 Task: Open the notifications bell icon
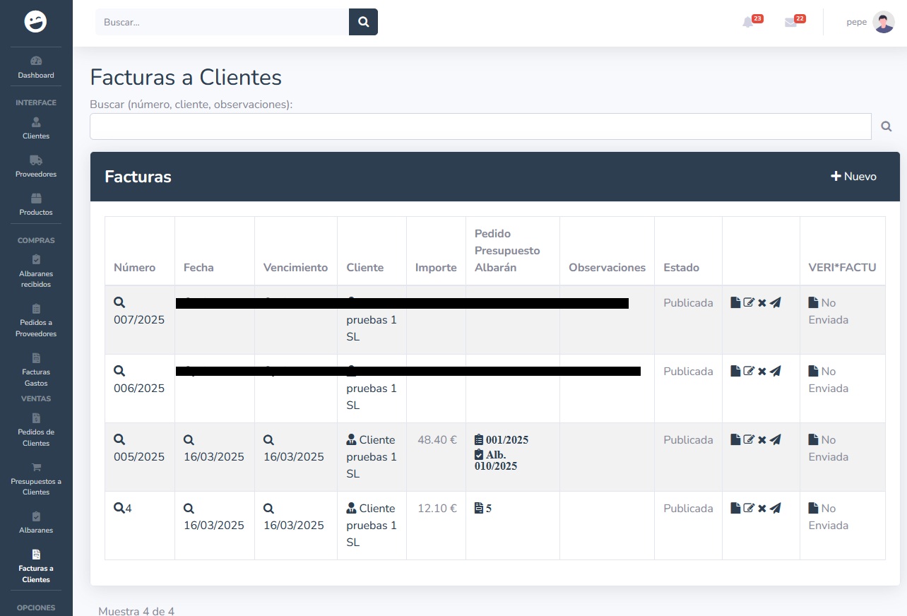coord(748,23)
